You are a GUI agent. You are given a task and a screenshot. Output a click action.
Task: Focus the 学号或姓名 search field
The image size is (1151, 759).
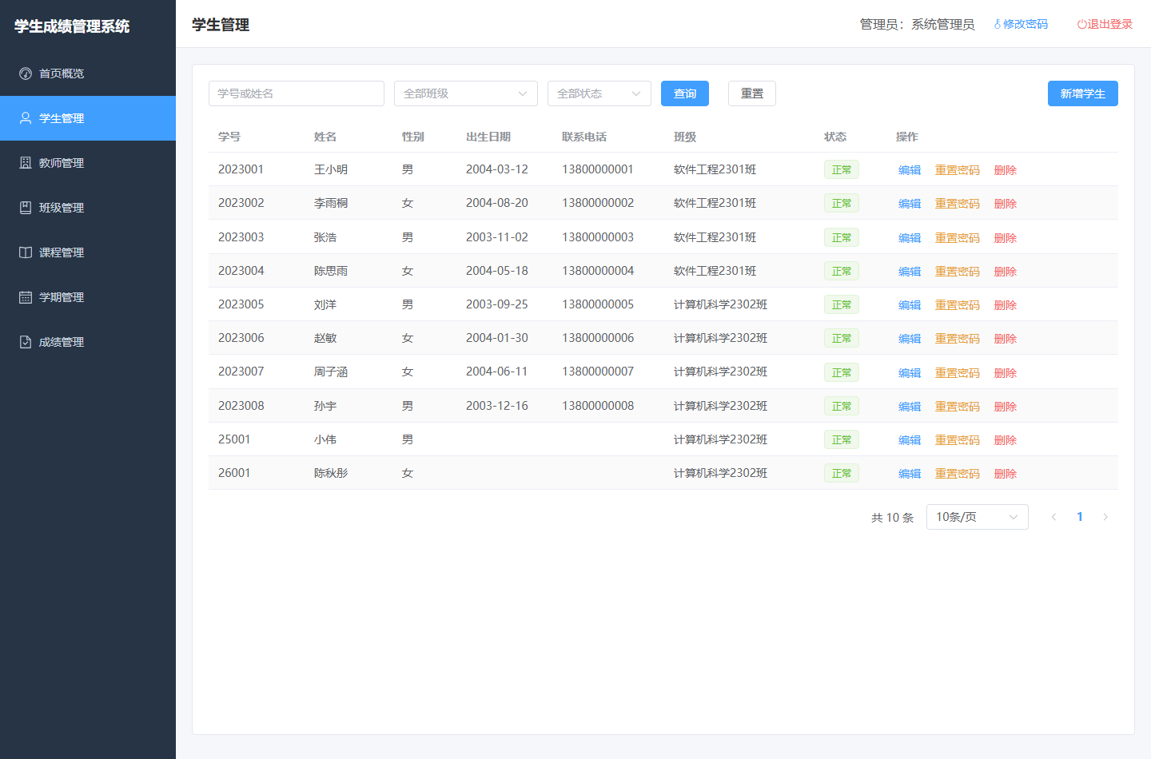point(297,93)
